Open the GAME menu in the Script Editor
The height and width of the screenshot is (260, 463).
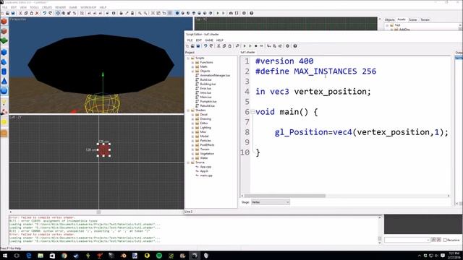pyautogui.click(x=209, y=40)
